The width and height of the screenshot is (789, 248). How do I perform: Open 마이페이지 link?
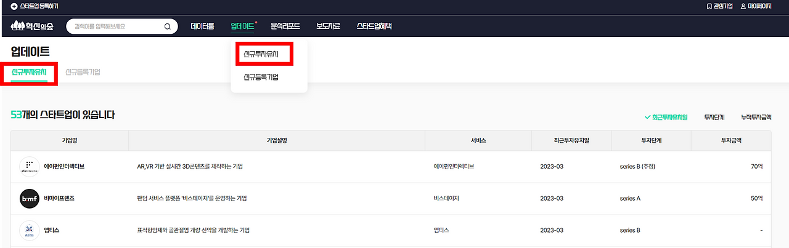pyautogui.click(x=760, y=6)
